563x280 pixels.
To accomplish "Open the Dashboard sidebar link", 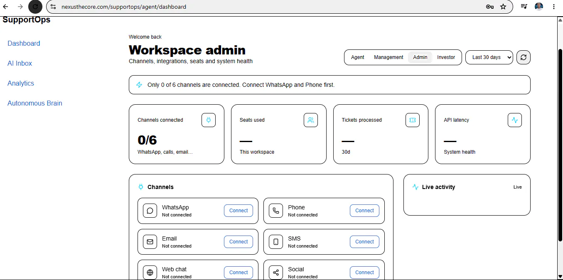I will click(x=24, y=44).
